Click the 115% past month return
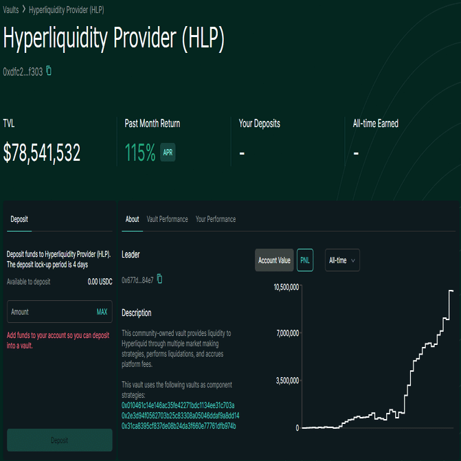 click(x=140, y=153)
